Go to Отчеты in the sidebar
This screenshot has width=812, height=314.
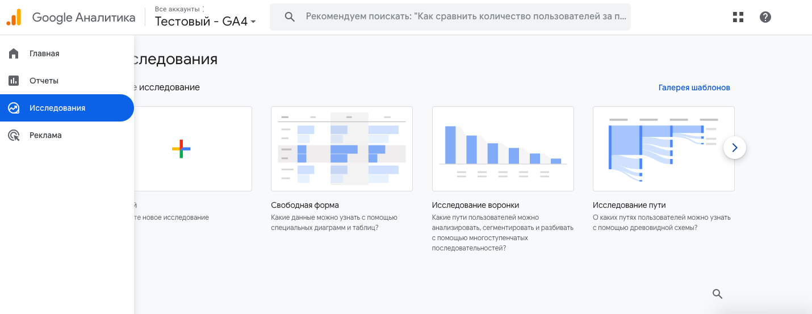[67, 81]
